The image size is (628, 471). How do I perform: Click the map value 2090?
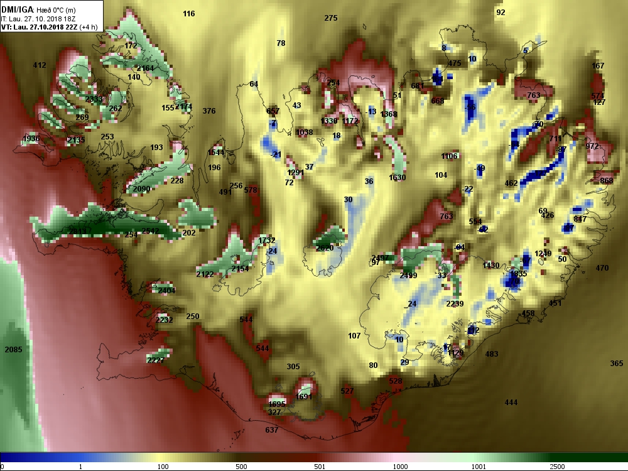click(141, 188)
